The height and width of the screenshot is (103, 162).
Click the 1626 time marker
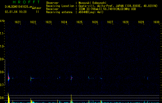click(x=95, y=22)
